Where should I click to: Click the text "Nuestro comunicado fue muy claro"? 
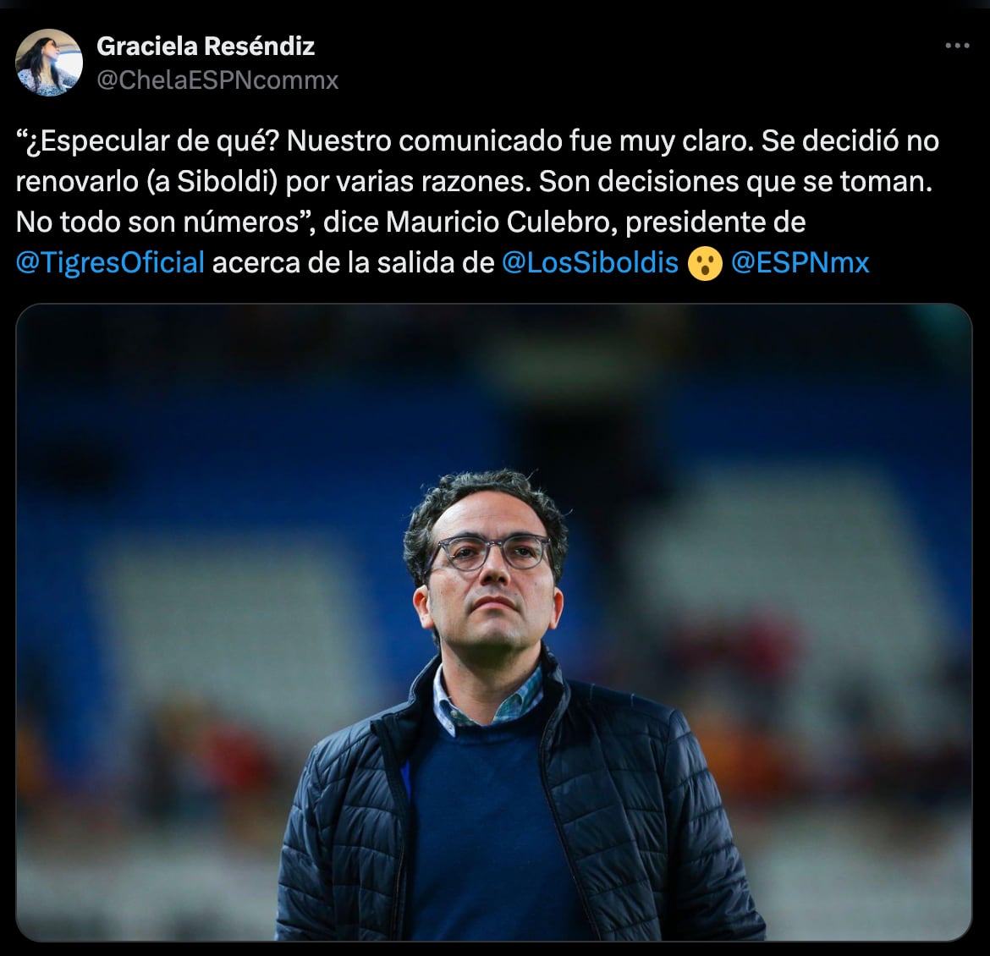coord(520,141)
